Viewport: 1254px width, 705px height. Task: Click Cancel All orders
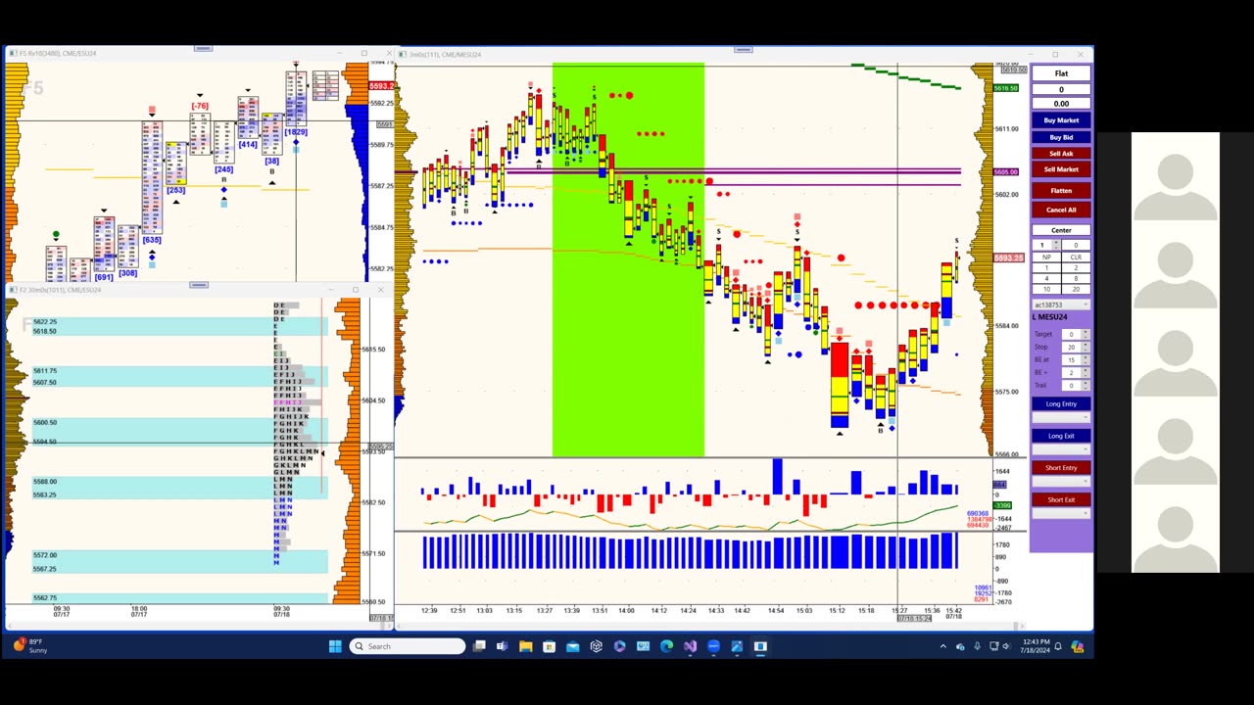pos(1061,210)
